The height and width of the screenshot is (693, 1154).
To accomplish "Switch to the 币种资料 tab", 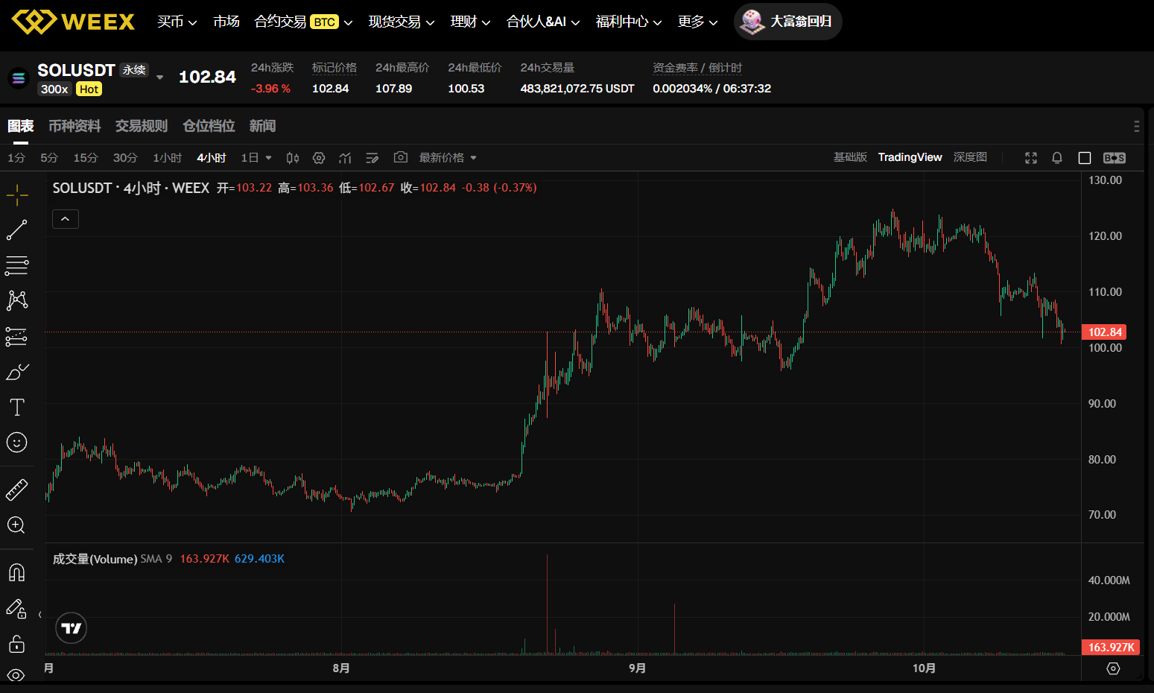I will (x=74, y=126).
